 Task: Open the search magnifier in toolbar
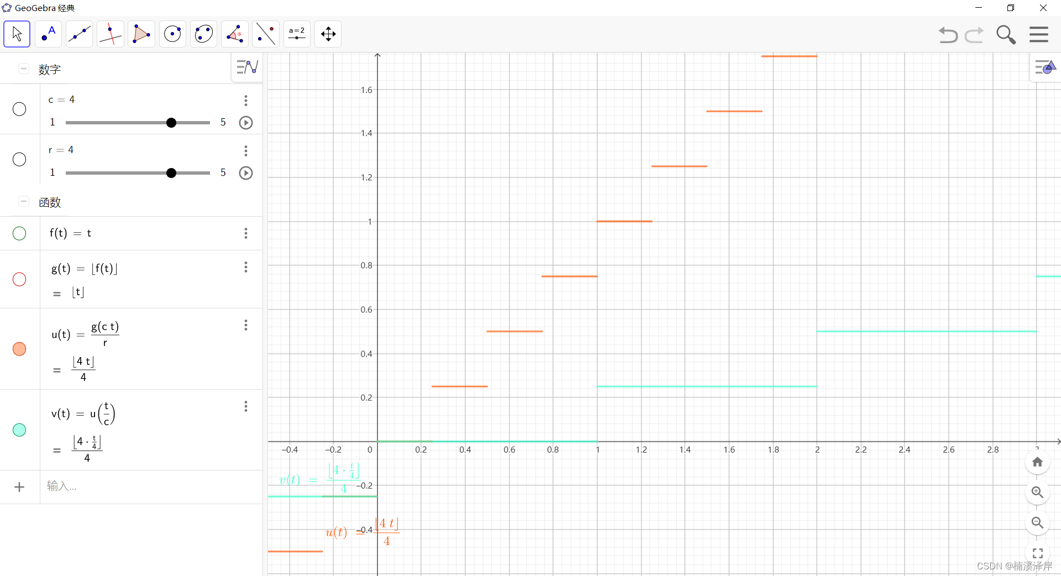[1006, 35]
